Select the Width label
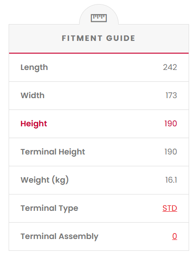The height and width of the screenshot is (259, 195). click(x=33, y=95)
